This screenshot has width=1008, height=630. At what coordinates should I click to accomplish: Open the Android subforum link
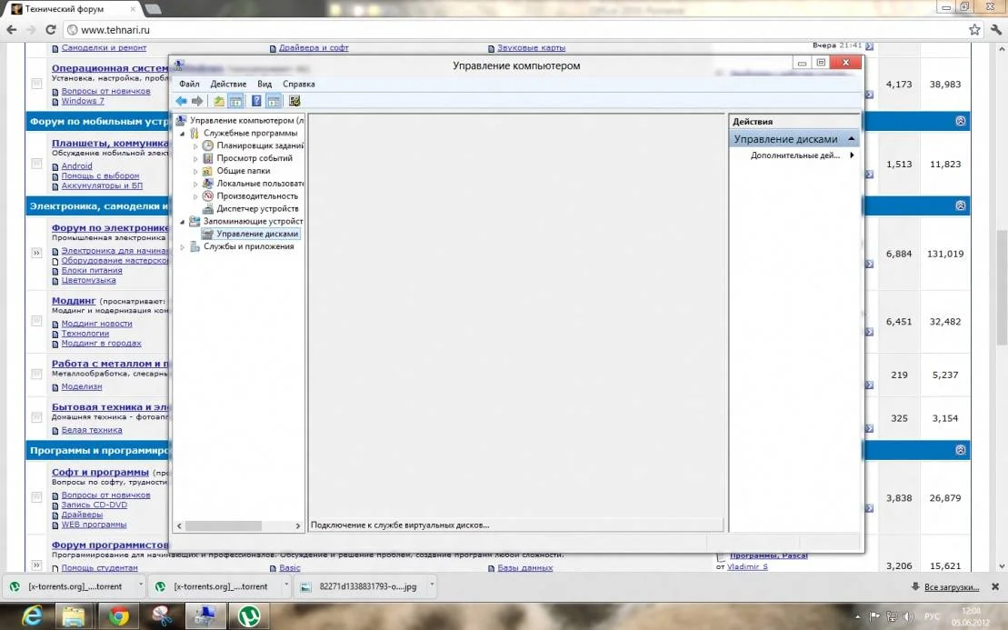pyautogui.click(x=76, y=165)
